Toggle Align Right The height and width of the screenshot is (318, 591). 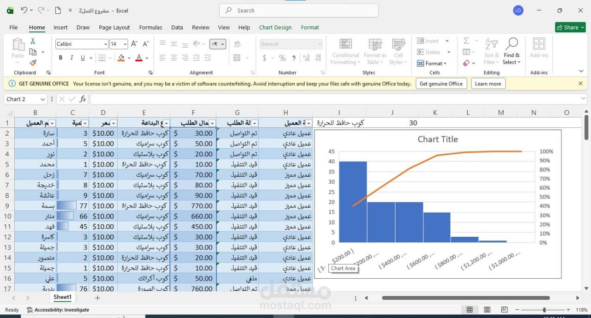click(x=185, y=58)
